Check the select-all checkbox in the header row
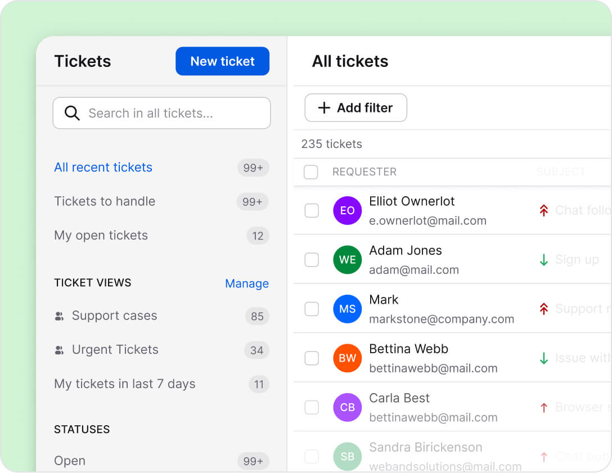 (310, 172)
